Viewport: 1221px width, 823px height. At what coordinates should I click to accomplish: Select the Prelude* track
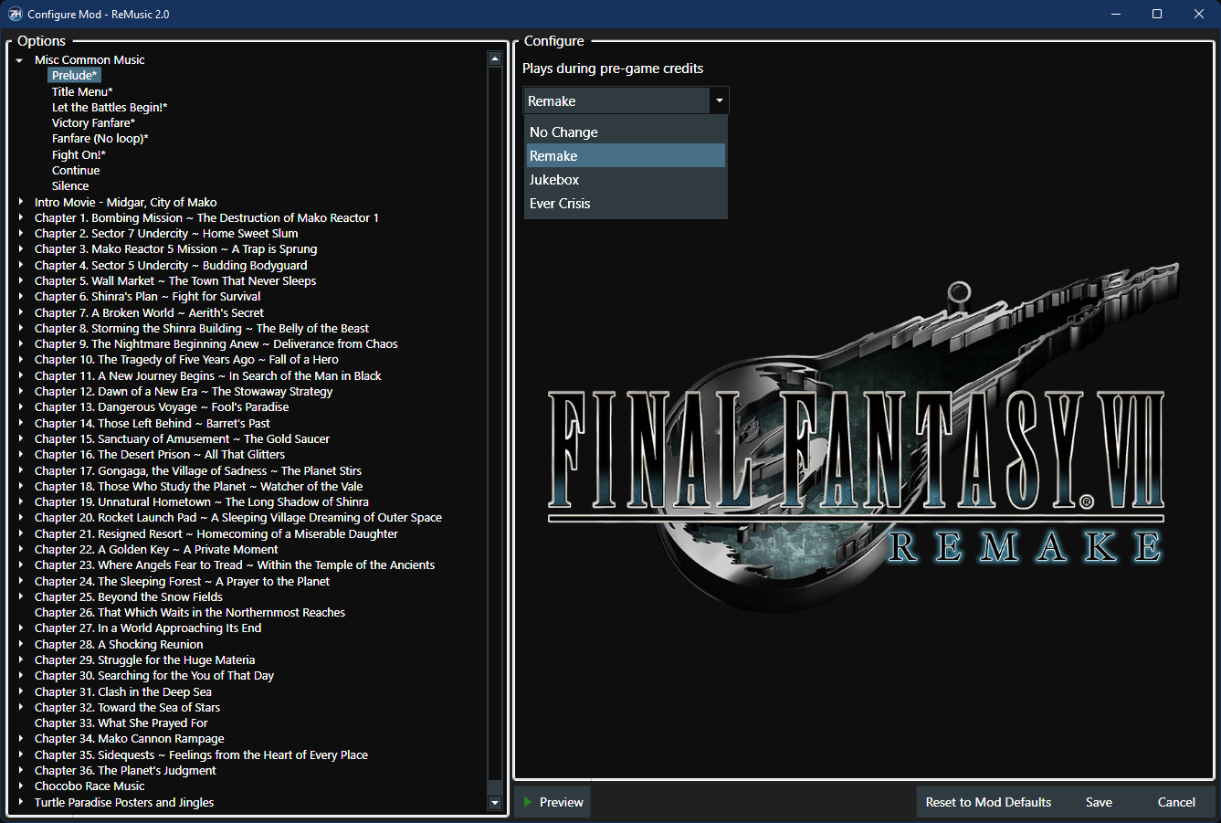74,76
